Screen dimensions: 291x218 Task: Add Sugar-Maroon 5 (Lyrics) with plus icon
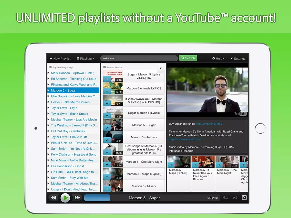tap(107, 116)
